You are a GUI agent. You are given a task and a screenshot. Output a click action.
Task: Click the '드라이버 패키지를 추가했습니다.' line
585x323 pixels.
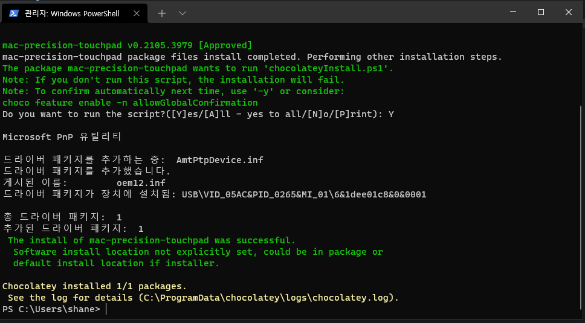(x=86, y=171)
